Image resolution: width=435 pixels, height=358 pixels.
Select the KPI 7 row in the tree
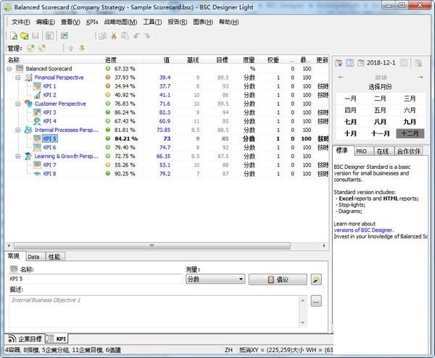click(49, 165)
